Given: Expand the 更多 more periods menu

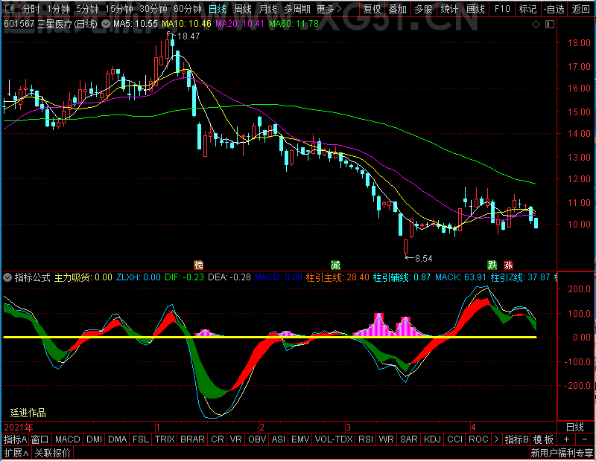Looking at the screenshot, I should click(329, 9).
